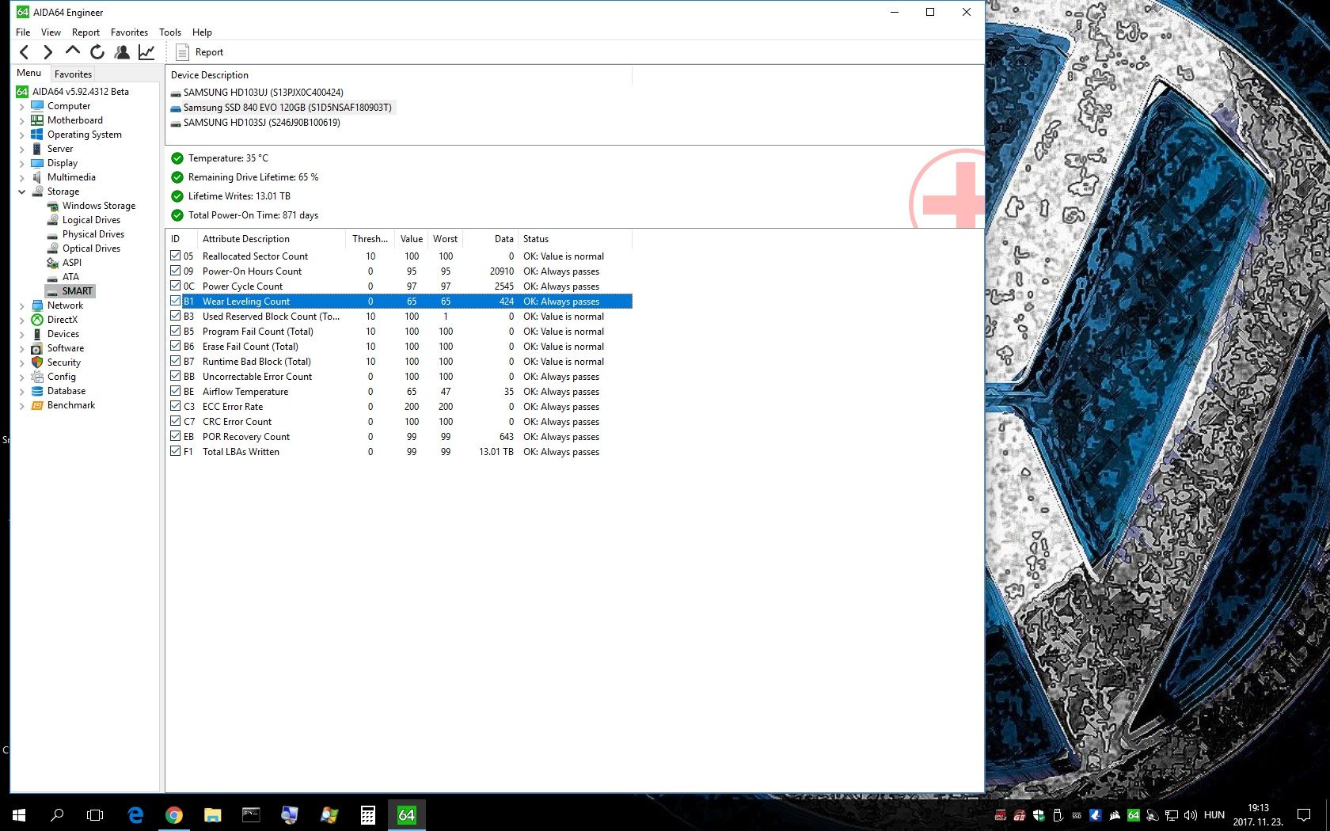Expand the Display tree node
Screen dimensions: 1330x831
[21, 163]
